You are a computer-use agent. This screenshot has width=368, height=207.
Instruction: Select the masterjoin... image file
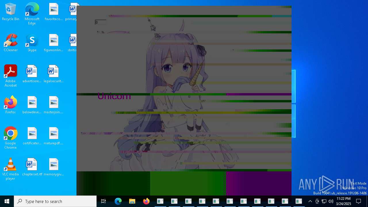(54, 105)
